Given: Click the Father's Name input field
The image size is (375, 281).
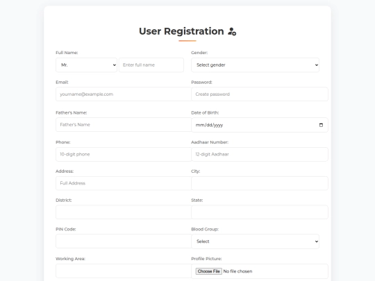Looking at the screenshot, I should 124,124.
